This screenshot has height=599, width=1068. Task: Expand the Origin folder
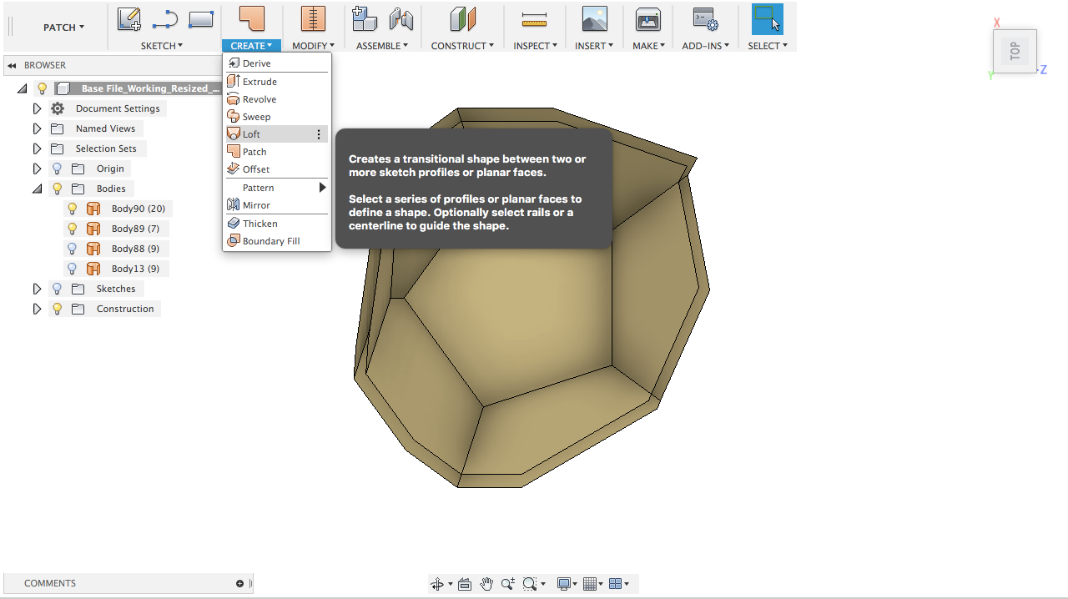[37, 169]
